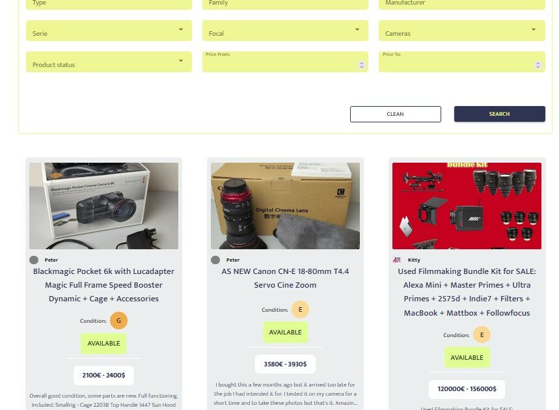Click condition E badge on Canon listing
Image resolution: width=559 pixels, height=410 pixels.
tap(300, 310)
